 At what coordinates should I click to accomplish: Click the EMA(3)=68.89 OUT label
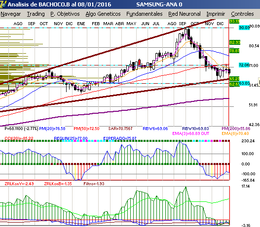point(191,133)
